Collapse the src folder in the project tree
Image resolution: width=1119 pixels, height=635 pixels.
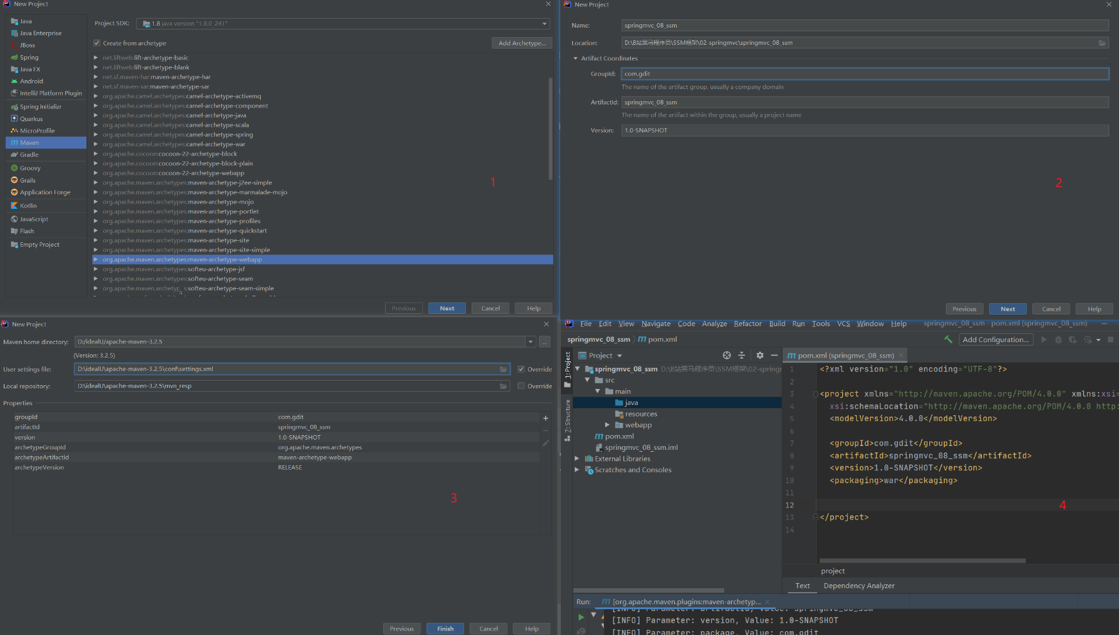click(587, 380)
